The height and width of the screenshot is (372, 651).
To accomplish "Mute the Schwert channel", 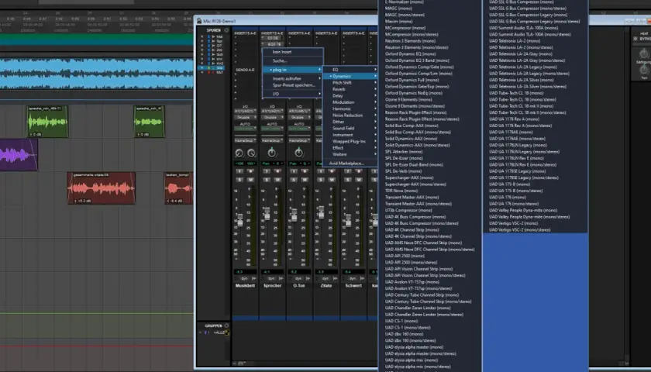I will click(x=359, y=180).
